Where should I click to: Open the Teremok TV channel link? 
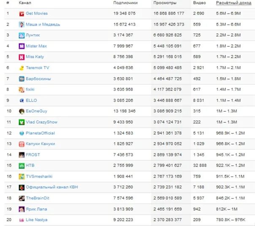pyautogui.click(x=38, y=68)
